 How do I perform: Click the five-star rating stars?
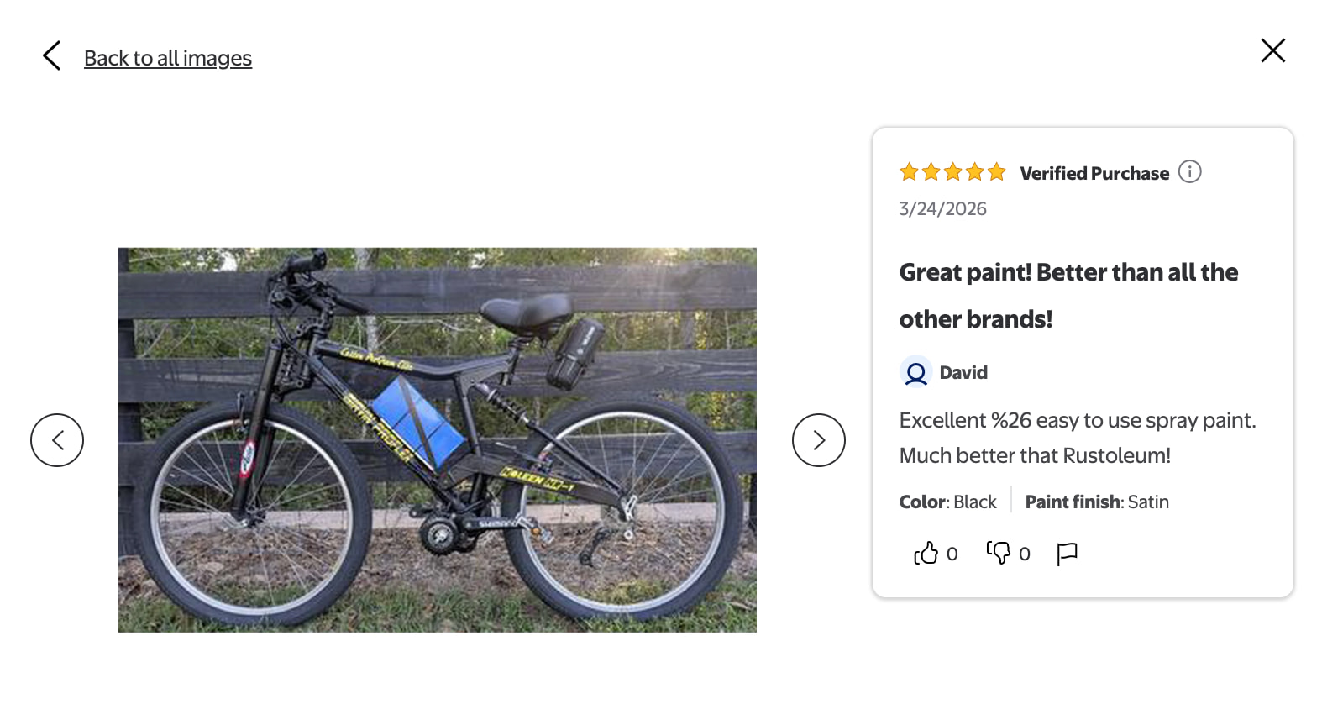click(x=952, y=173)
